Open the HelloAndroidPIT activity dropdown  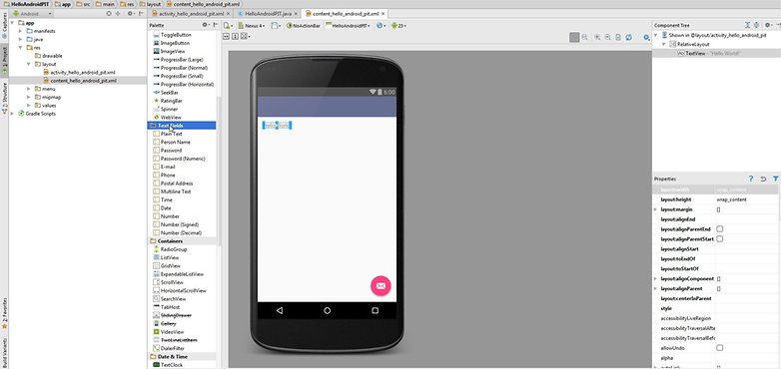point(349,25)
